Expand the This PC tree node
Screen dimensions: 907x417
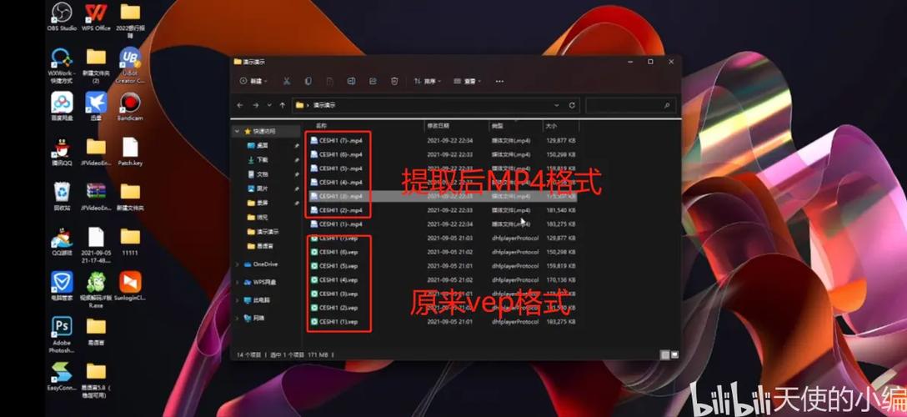point(237,300)
